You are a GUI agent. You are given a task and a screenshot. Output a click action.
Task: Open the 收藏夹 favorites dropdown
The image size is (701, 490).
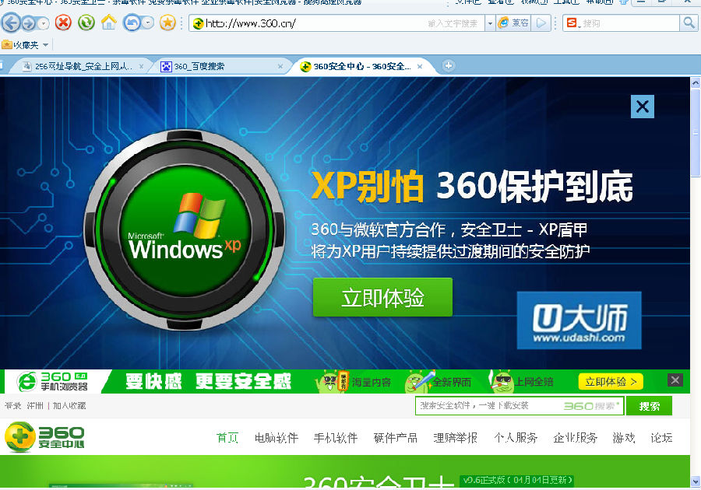click(x=25, y=45)
